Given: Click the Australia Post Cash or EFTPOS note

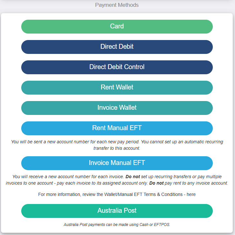Looking at the screenshot, I should [x=117, y=224].
